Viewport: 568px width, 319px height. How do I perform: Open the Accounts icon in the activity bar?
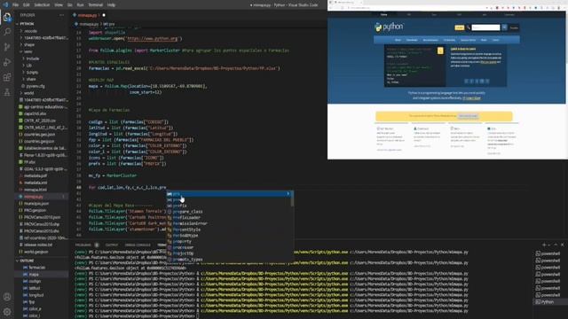pos(7,297)
